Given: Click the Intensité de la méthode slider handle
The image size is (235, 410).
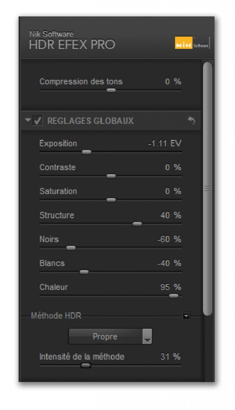Looking at the screenshot, I should (x=86, y=366).
